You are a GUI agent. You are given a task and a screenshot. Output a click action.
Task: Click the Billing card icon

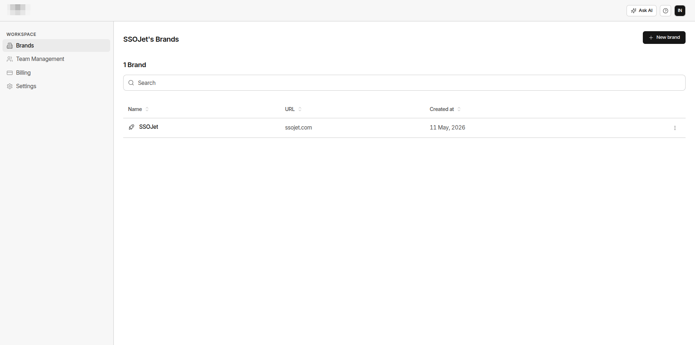point(10,73)
